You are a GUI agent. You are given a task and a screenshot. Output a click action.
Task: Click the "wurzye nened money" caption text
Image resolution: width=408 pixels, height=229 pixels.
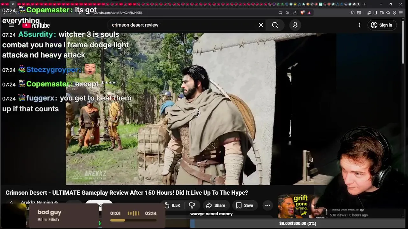[211, 214]
